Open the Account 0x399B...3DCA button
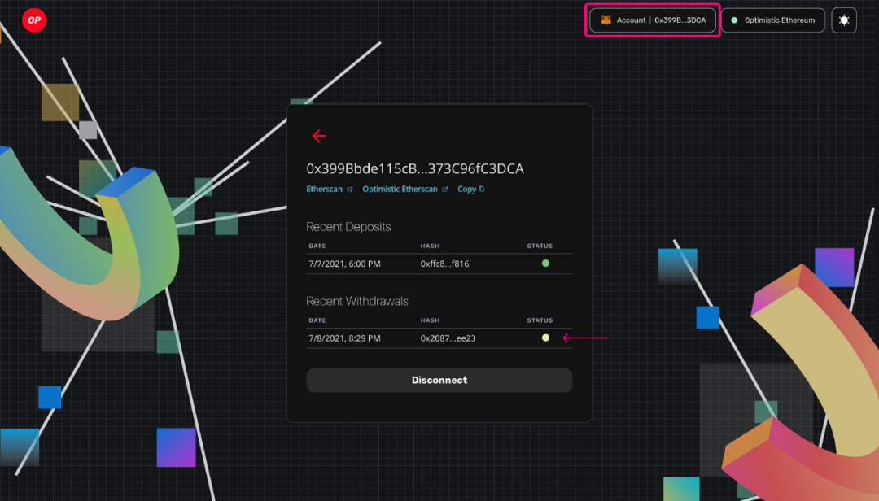 click(x=653, y=20)
